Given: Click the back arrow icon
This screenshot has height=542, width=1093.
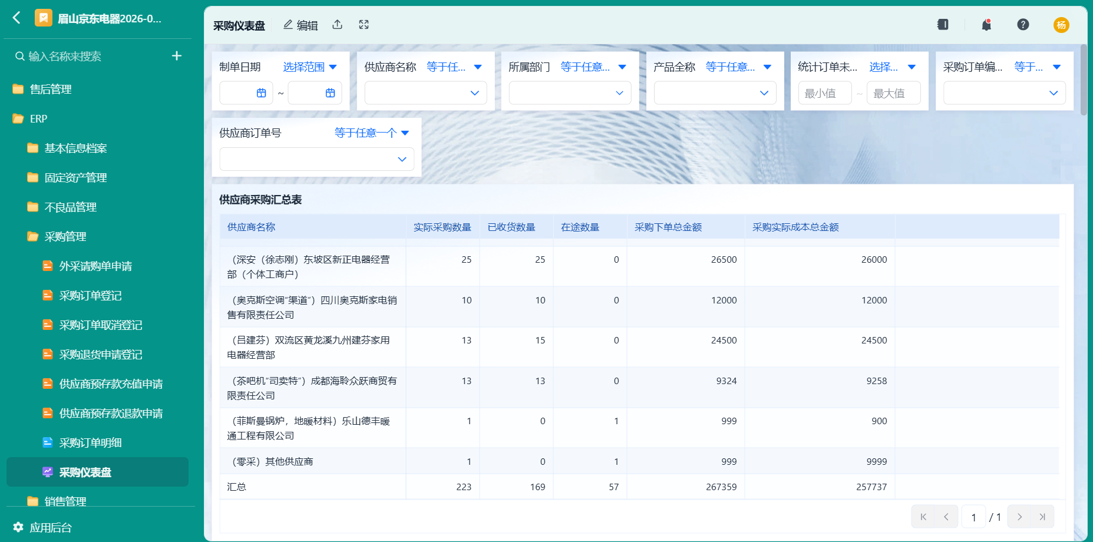Looking at the screenshot, I should (16, 18).
